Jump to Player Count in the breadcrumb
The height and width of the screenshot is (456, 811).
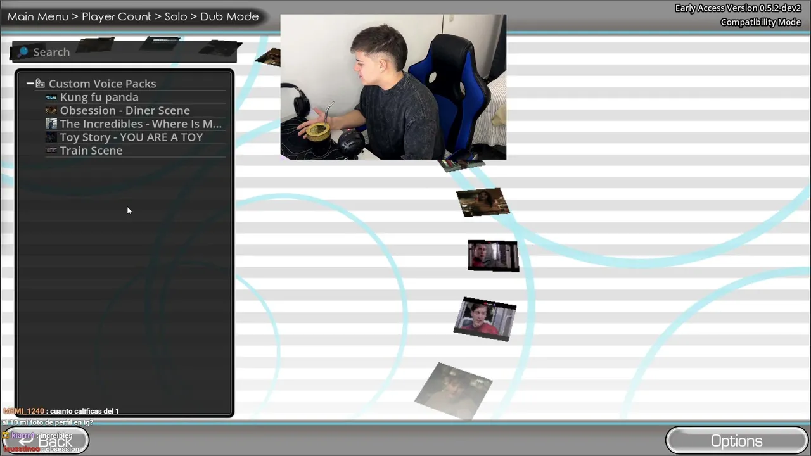tap(117, 16)
